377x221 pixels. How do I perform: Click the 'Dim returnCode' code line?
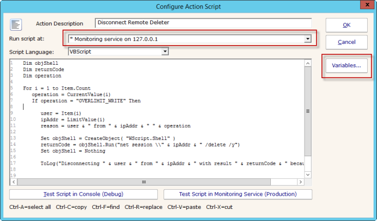point(43,69)
